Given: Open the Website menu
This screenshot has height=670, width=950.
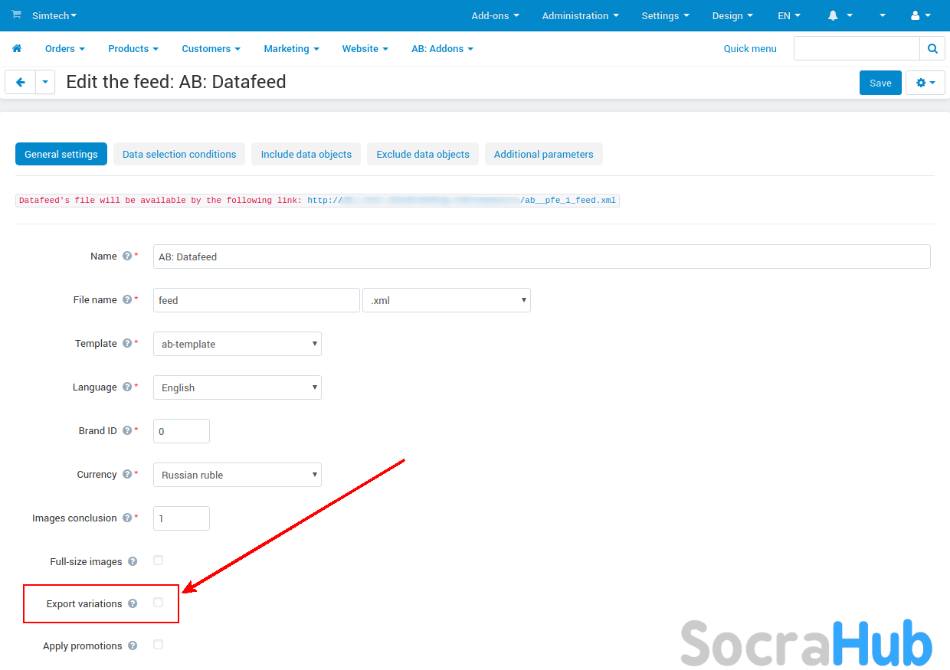Looking at the screenshot, I should [365, 48].
